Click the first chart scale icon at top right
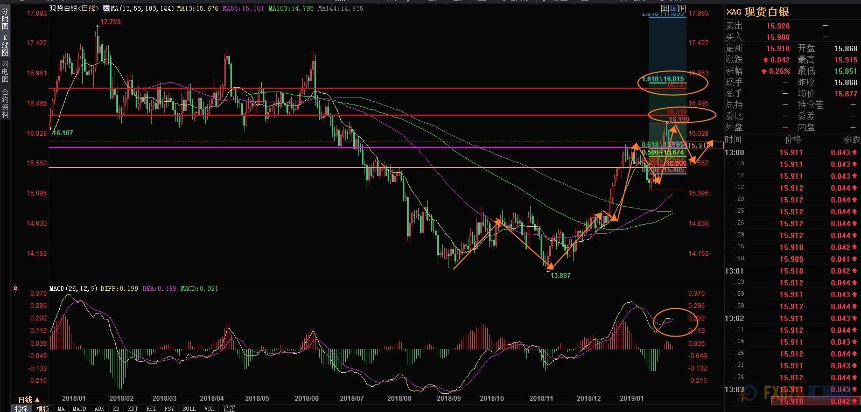861x412 pixels. 664,8
